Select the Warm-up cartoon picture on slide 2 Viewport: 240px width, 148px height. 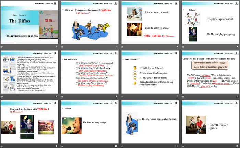tap(84, 28)
